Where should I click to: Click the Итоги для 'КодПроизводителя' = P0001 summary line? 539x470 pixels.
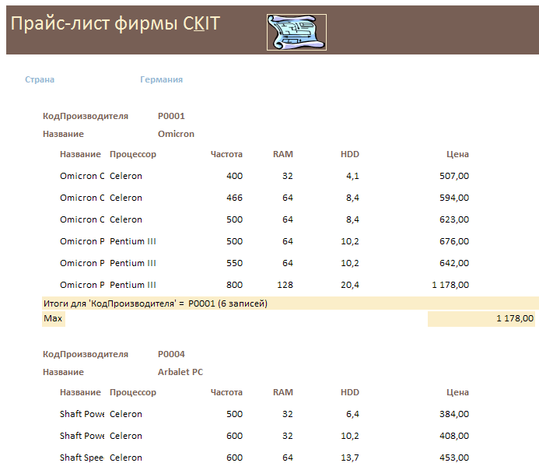coord(156,303)
